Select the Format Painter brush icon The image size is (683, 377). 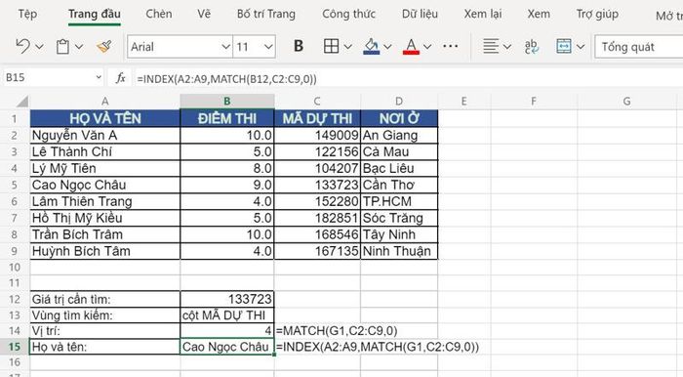(x=104, y=46)
